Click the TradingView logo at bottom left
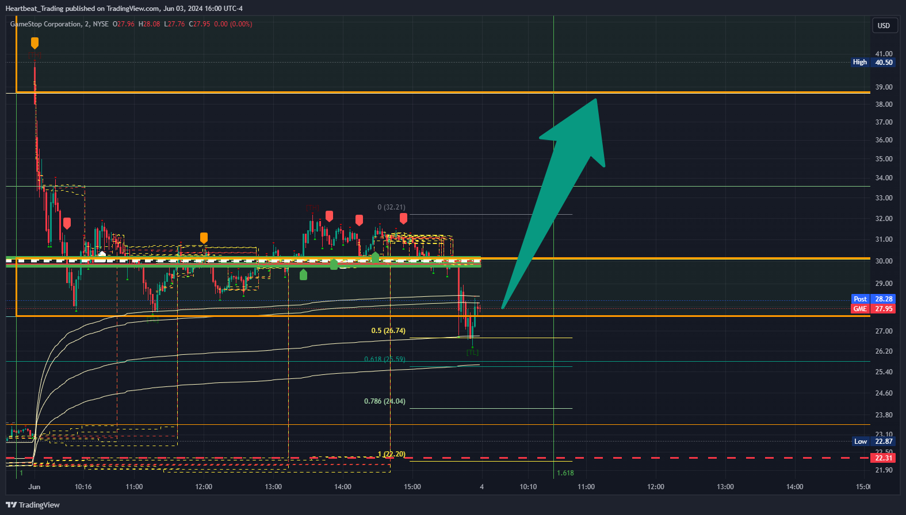The height and width of the screenshot is (515, 906). pyautogui.click(x=33, y=505)
